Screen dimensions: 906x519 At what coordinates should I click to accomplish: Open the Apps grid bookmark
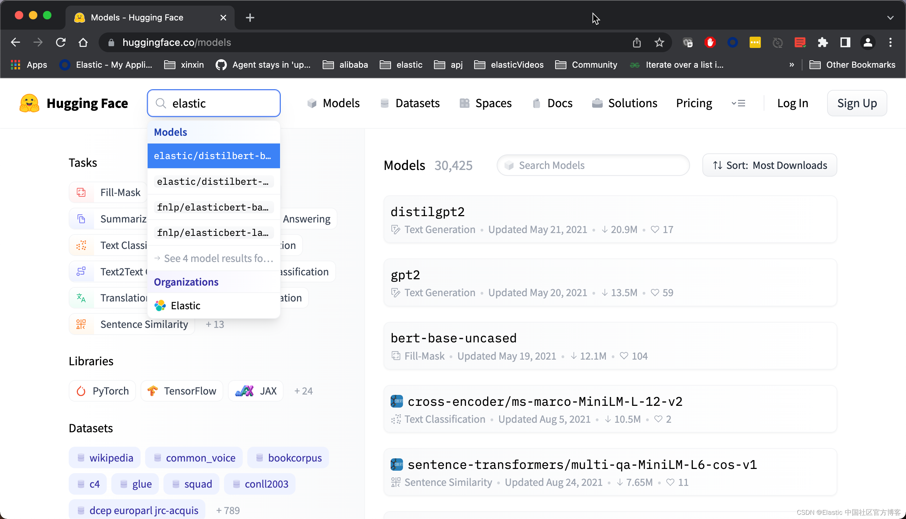(29, 65)
